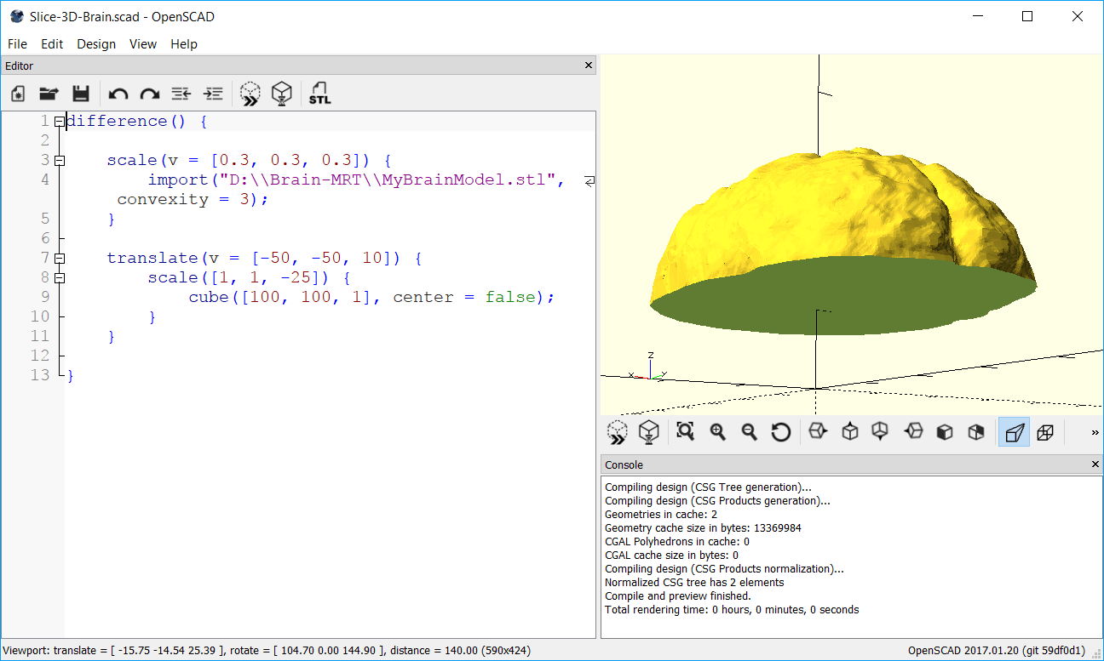Toggle Orthogonal projection in the viewer

pyautogui.click(x=1045, y=432)
